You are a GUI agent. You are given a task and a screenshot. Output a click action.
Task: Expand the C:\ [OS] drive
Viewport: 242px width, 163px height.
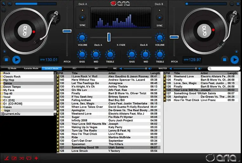pyautogui.click(x=27, y=100)
